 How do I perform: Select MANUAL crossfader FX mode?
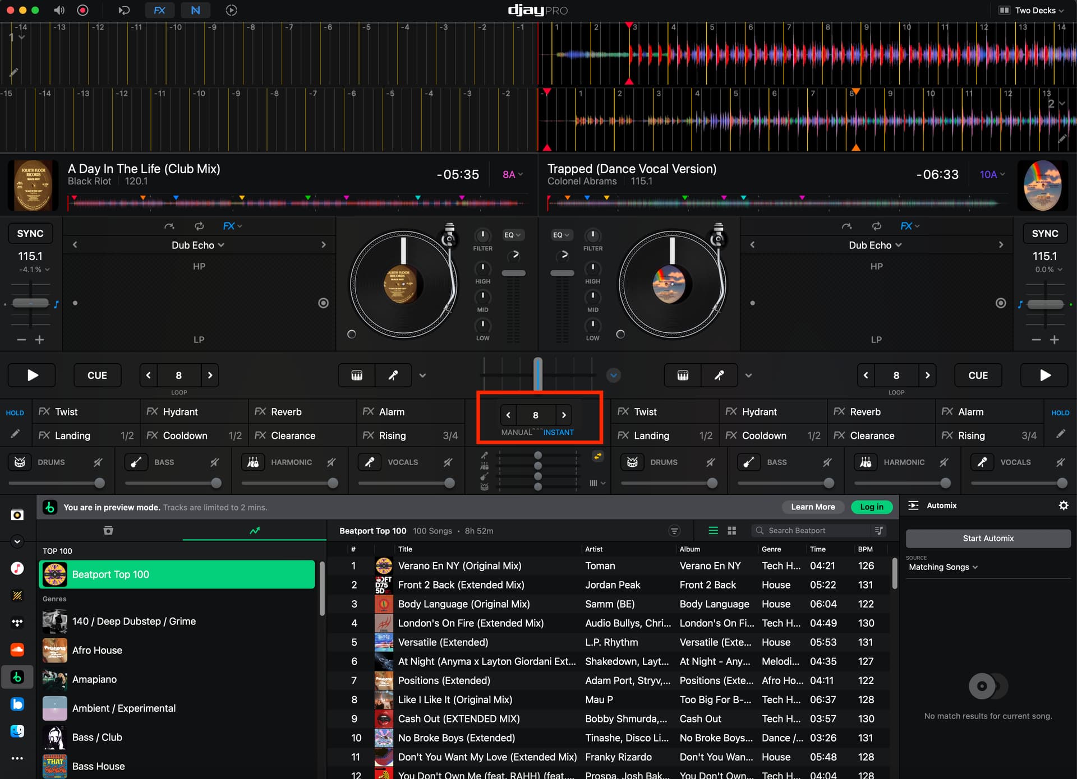[516, 432]
